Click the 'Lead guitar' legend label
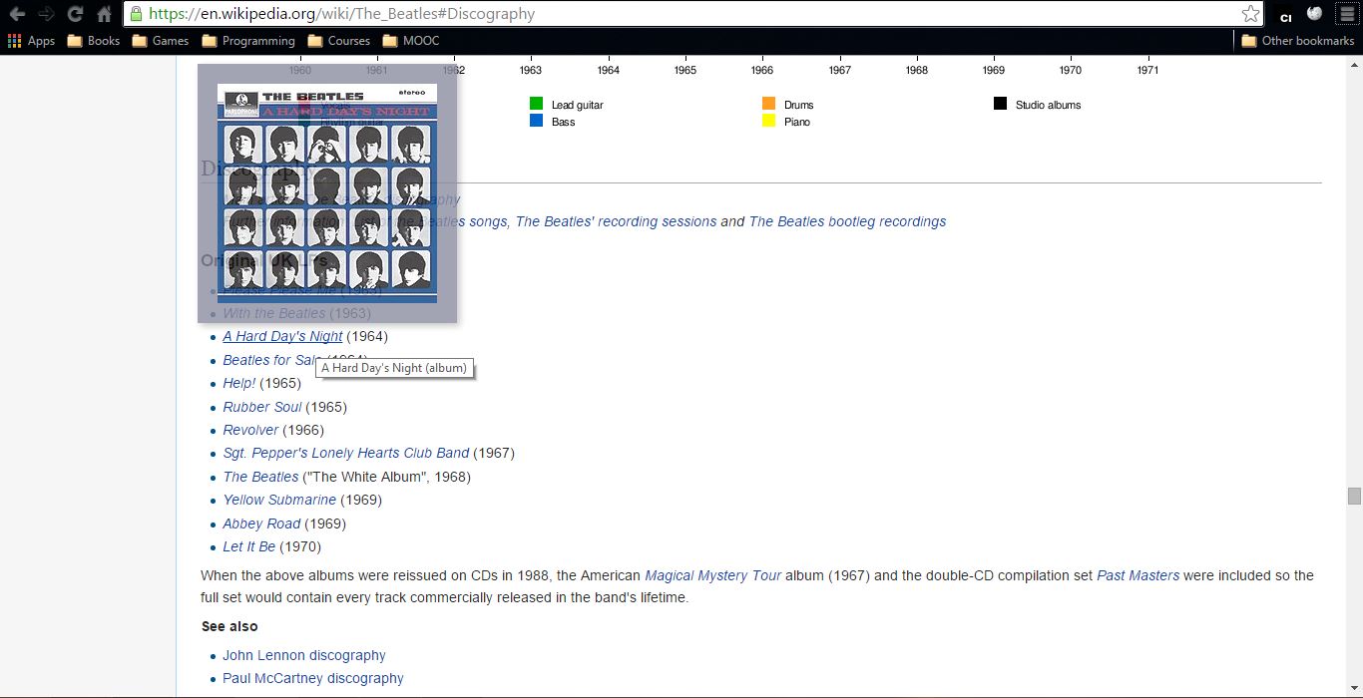The width and height of the screenshot is (1363, 698). 577,105
